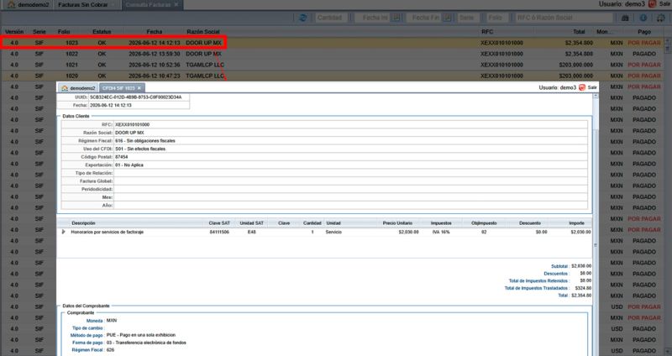
Task: Click the Descuento column header
Action: click(x=530, y=223)
